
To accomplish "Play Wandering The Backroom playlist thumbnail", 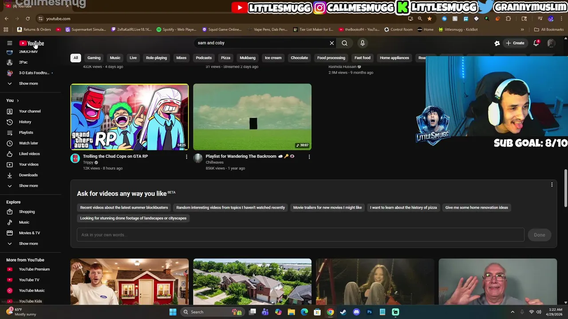I will pyautogui.click(x=252, y=117).
